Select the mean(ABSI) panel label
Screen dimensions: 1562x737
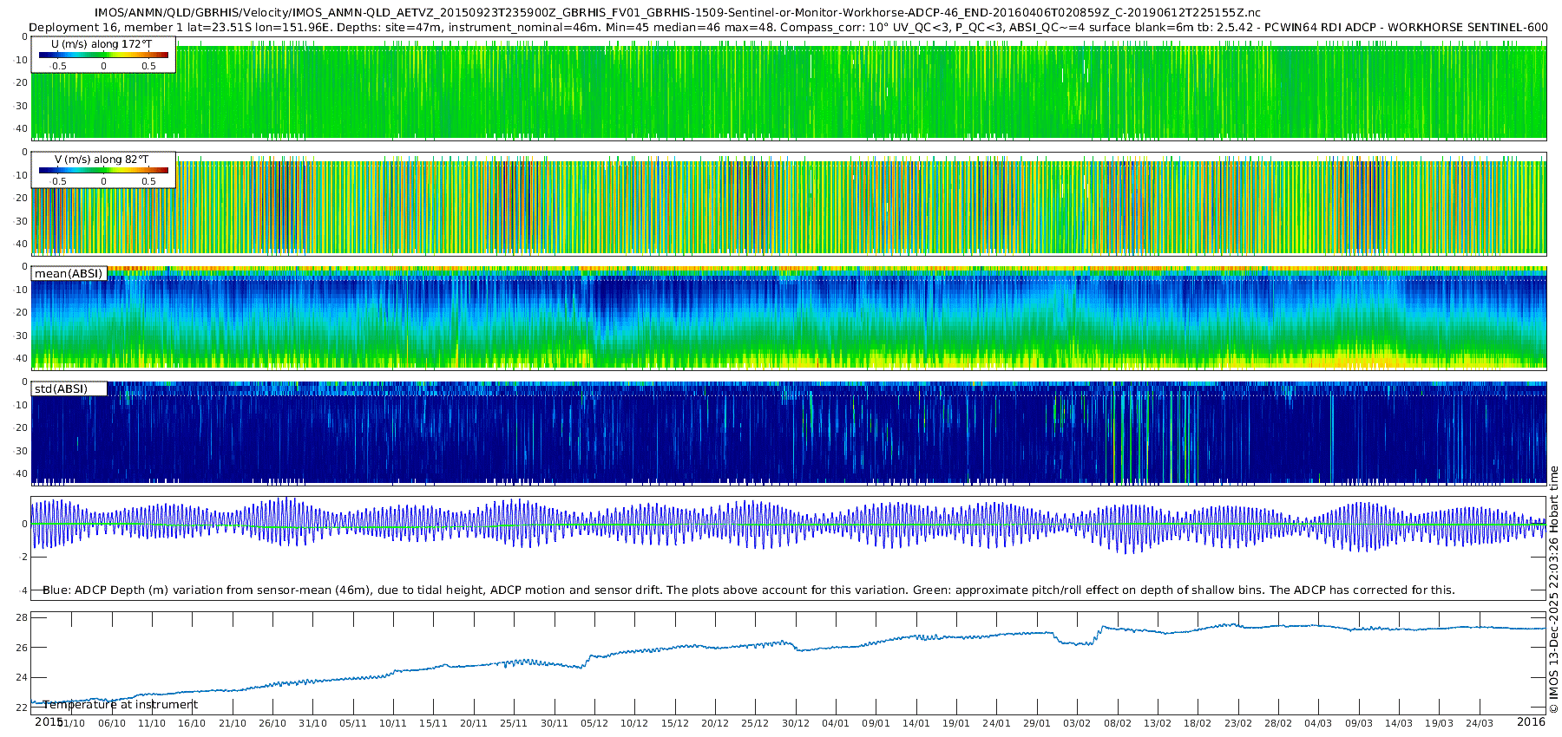click(69, 274)
